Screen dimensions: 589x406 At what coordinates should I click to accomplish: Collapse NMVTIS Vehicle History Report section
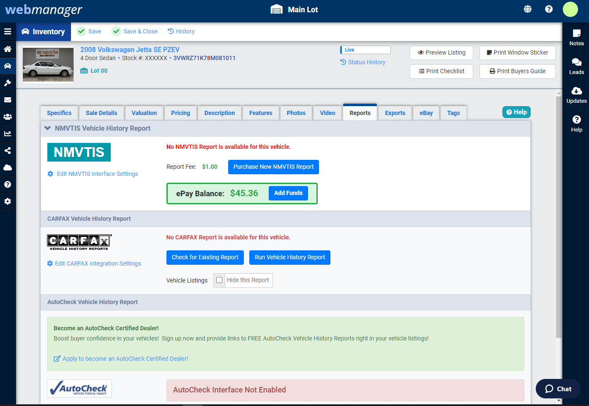48,128
